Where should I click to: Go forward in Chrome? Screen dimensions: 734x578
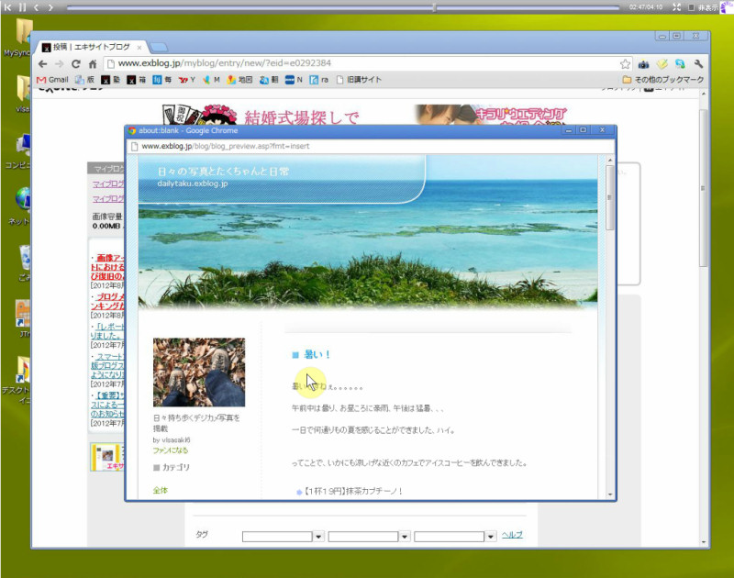coord(59,63)
